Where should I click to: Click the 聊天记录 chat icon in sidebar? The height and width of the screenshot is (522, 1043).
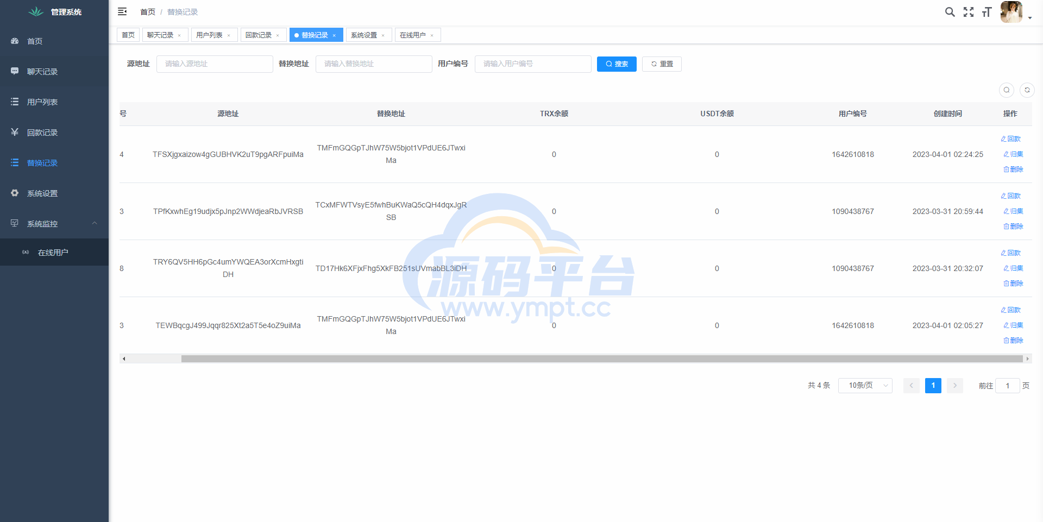click(15, 72)
